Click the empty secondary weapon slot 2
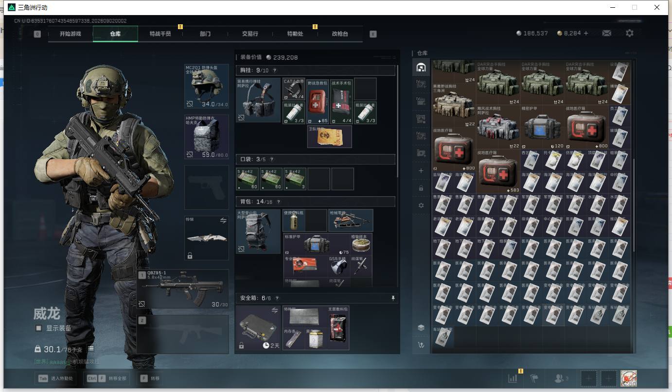Viewport: 672px width, 392px height. point(183,334)
